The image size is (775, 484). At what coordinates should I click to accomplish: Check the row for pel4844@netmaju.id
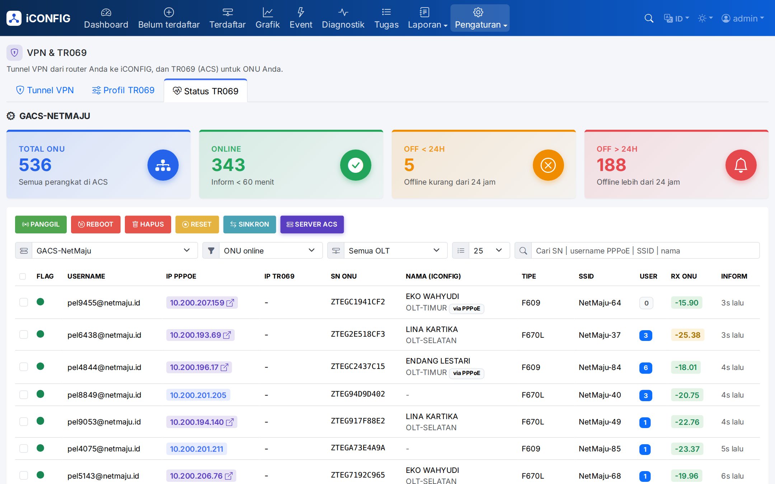pyautogui.click(x=24, y=367)
